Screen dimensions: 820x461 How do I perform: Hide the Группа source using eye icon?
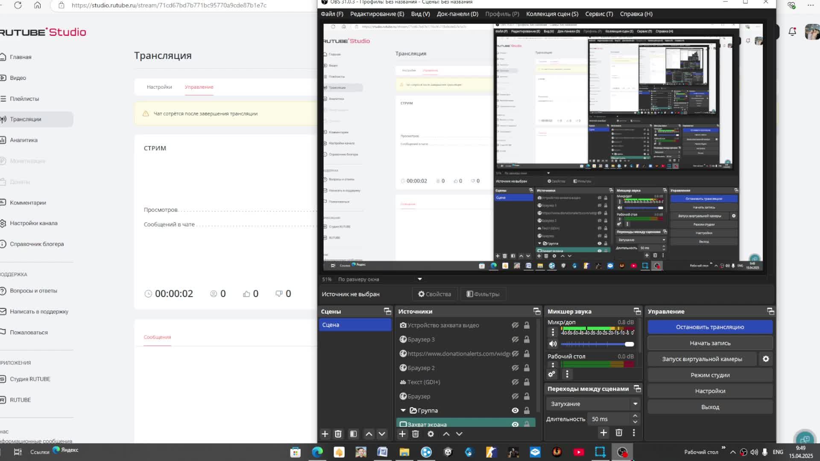point(515,411)
